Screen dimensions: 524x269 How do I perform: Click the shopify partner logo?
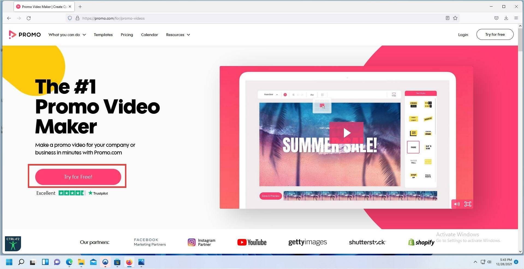click(x=421, y=242)
